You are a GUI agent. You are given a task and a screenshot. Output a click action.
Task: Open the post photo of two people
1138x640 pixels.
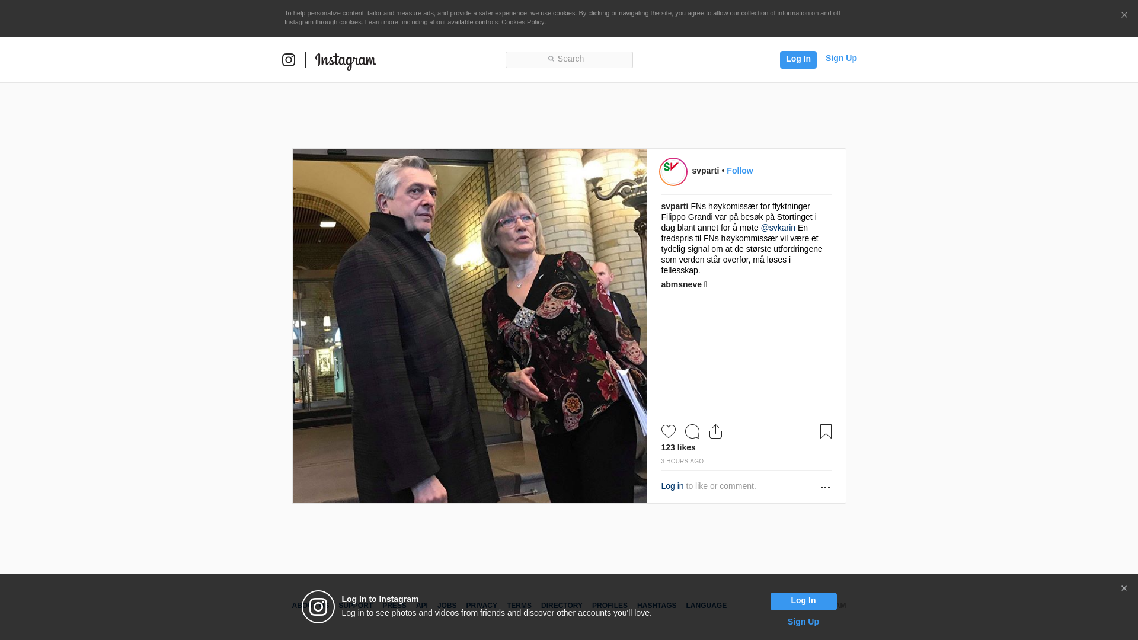coord(469,326)
